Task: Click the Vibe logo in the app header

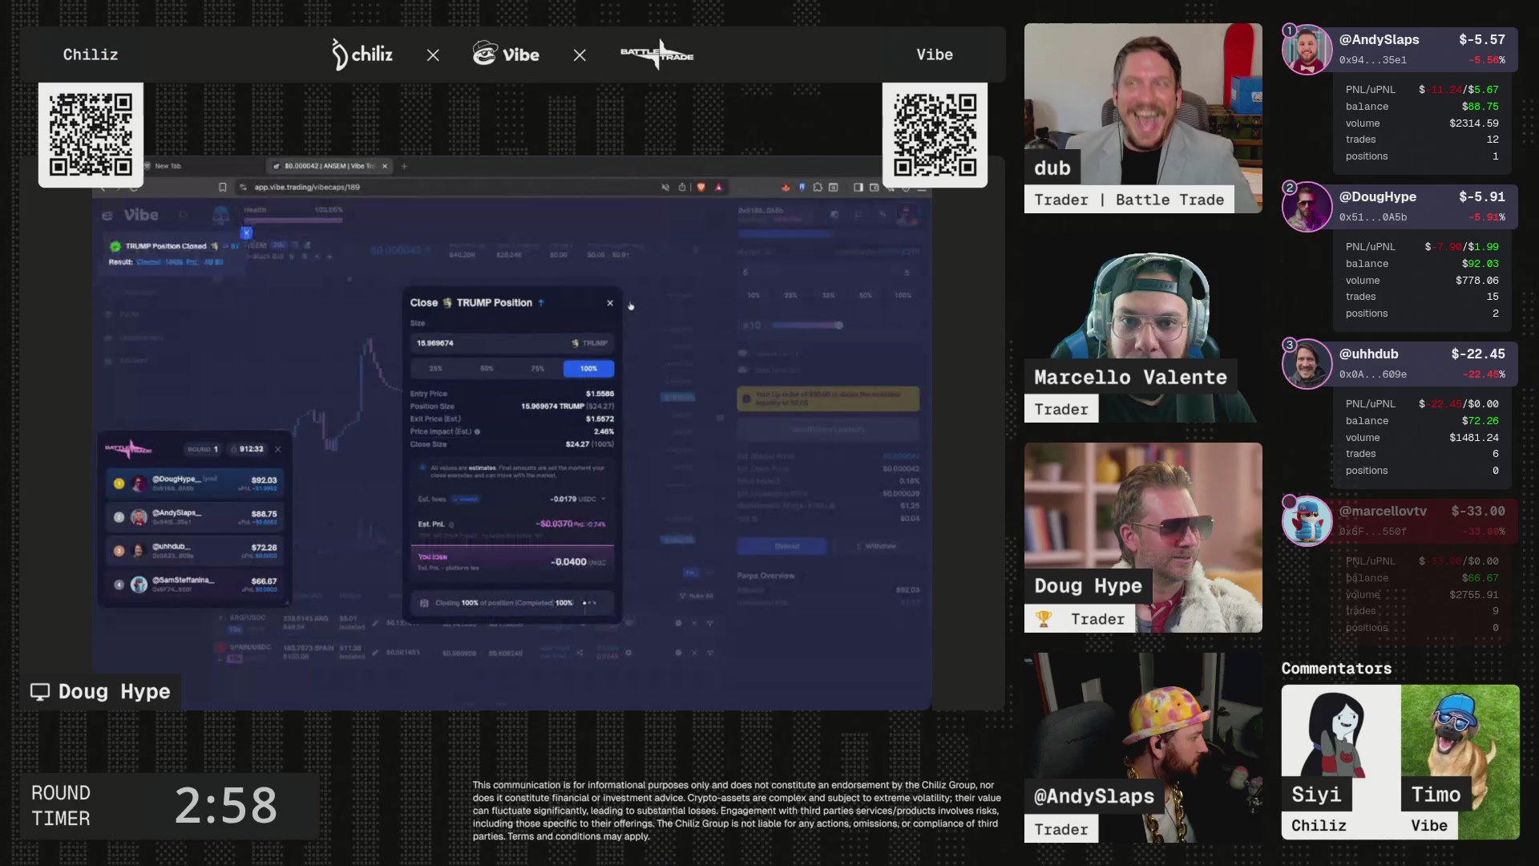Action: coord(131,215)
